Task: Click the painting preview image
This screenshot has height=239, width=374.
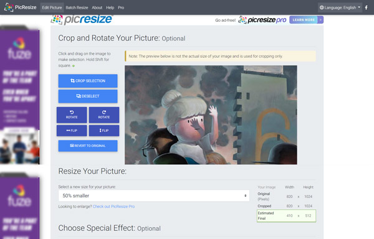Action: (x=211, y=115)
